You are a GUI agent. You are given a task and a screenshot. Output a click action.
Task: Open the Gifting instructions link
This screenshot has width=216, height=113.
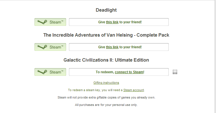(x=106, y=83)
